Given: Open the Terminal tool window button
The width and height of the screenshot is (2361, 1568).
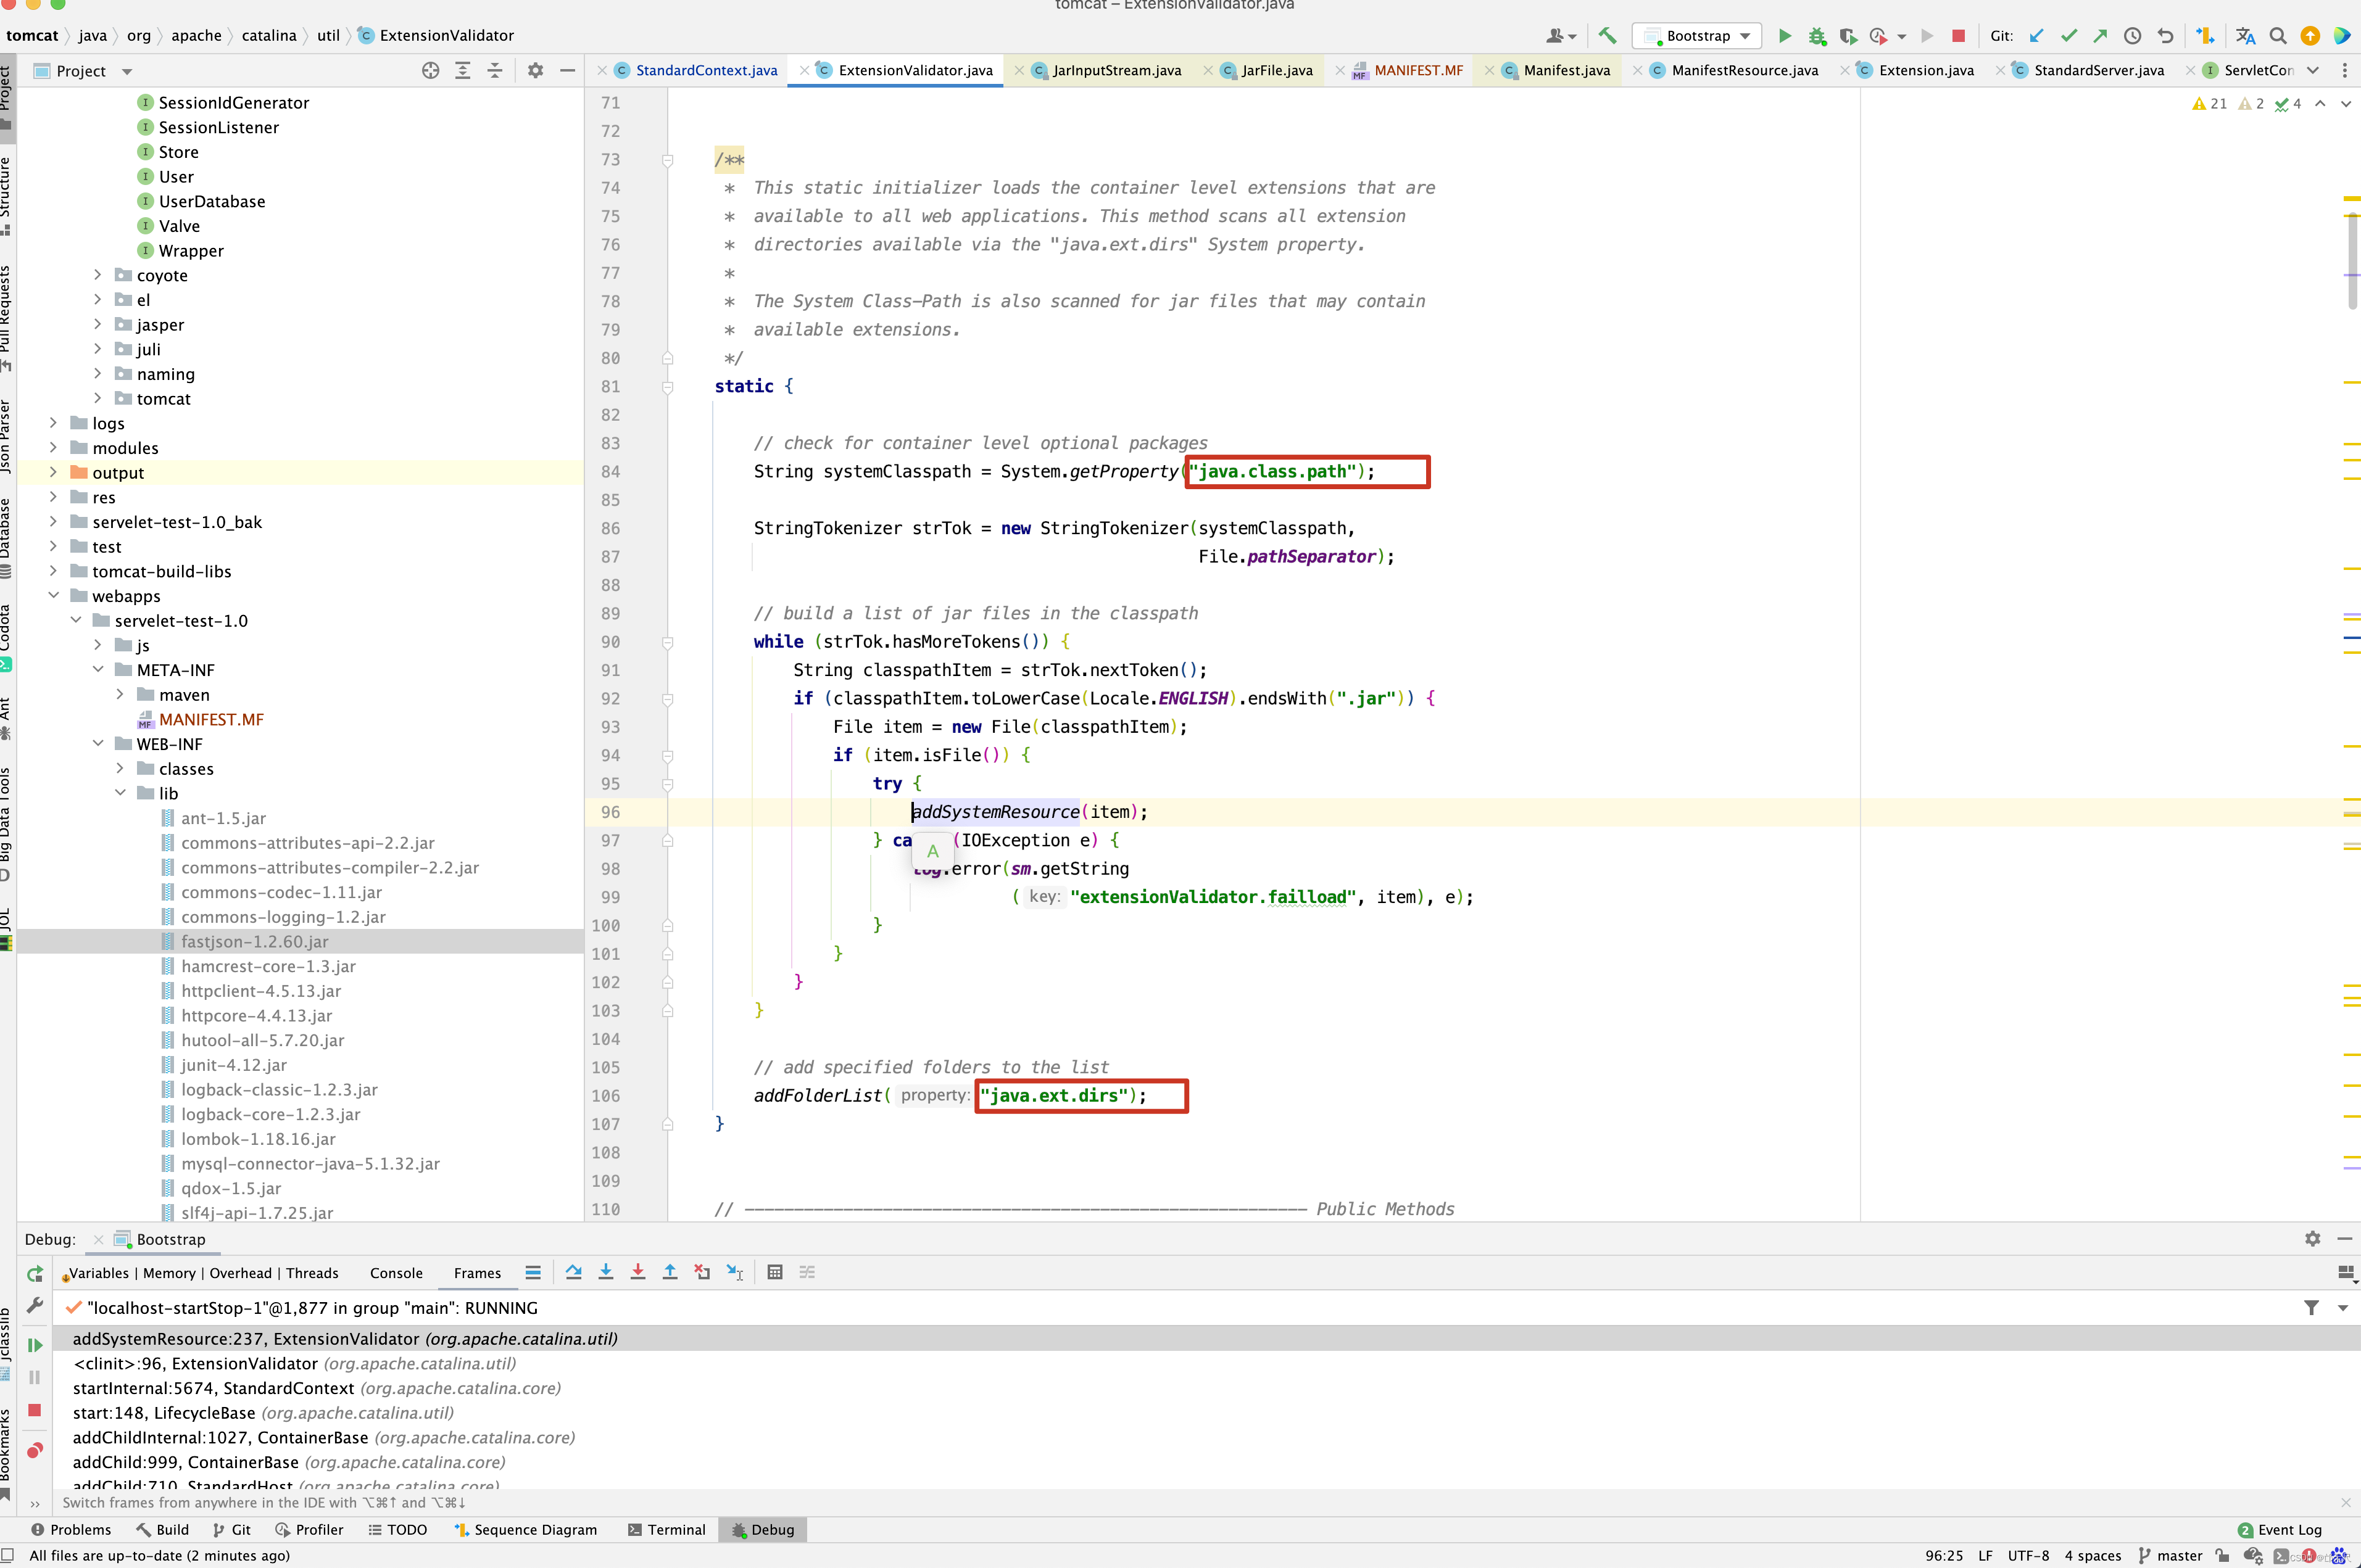Looking at the screenshot, I should click(x=666, y=1529).
